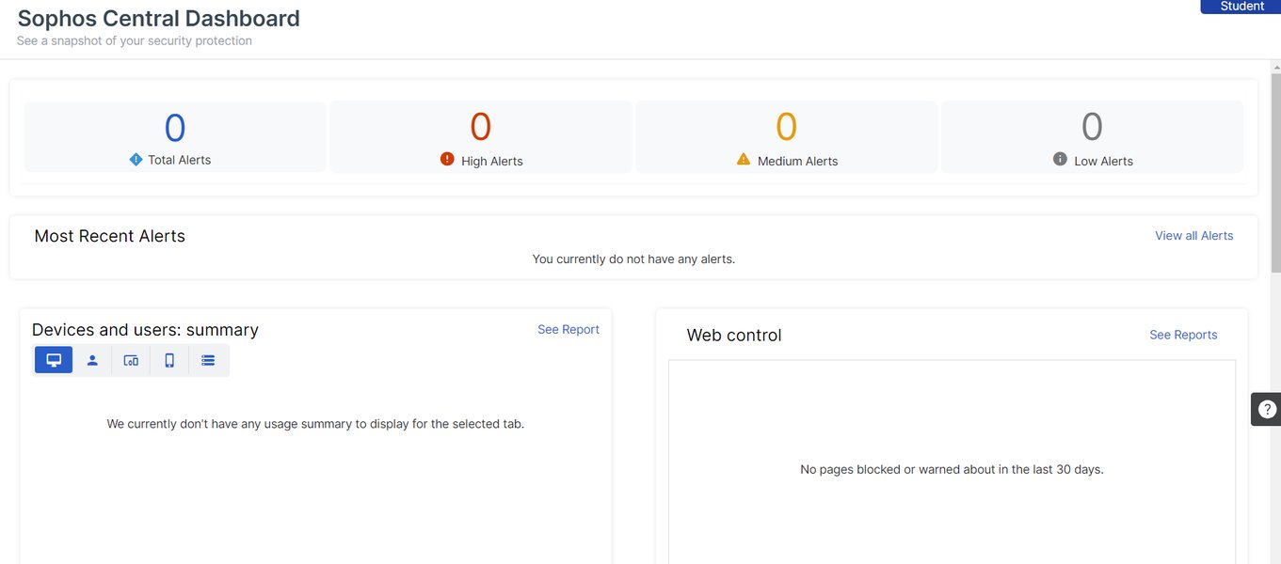Select the Computers tab icon in device summary
Image resolution: width=1281 pixels, height=564 pixels.
point(53,359)
